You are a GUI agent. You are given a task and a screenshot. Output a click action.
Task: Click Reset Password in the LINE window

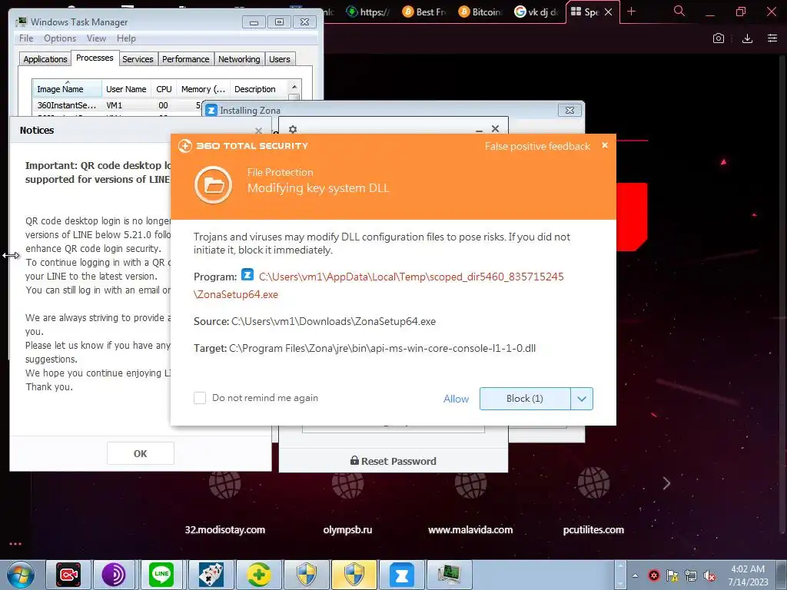click(x=393, y=461)
